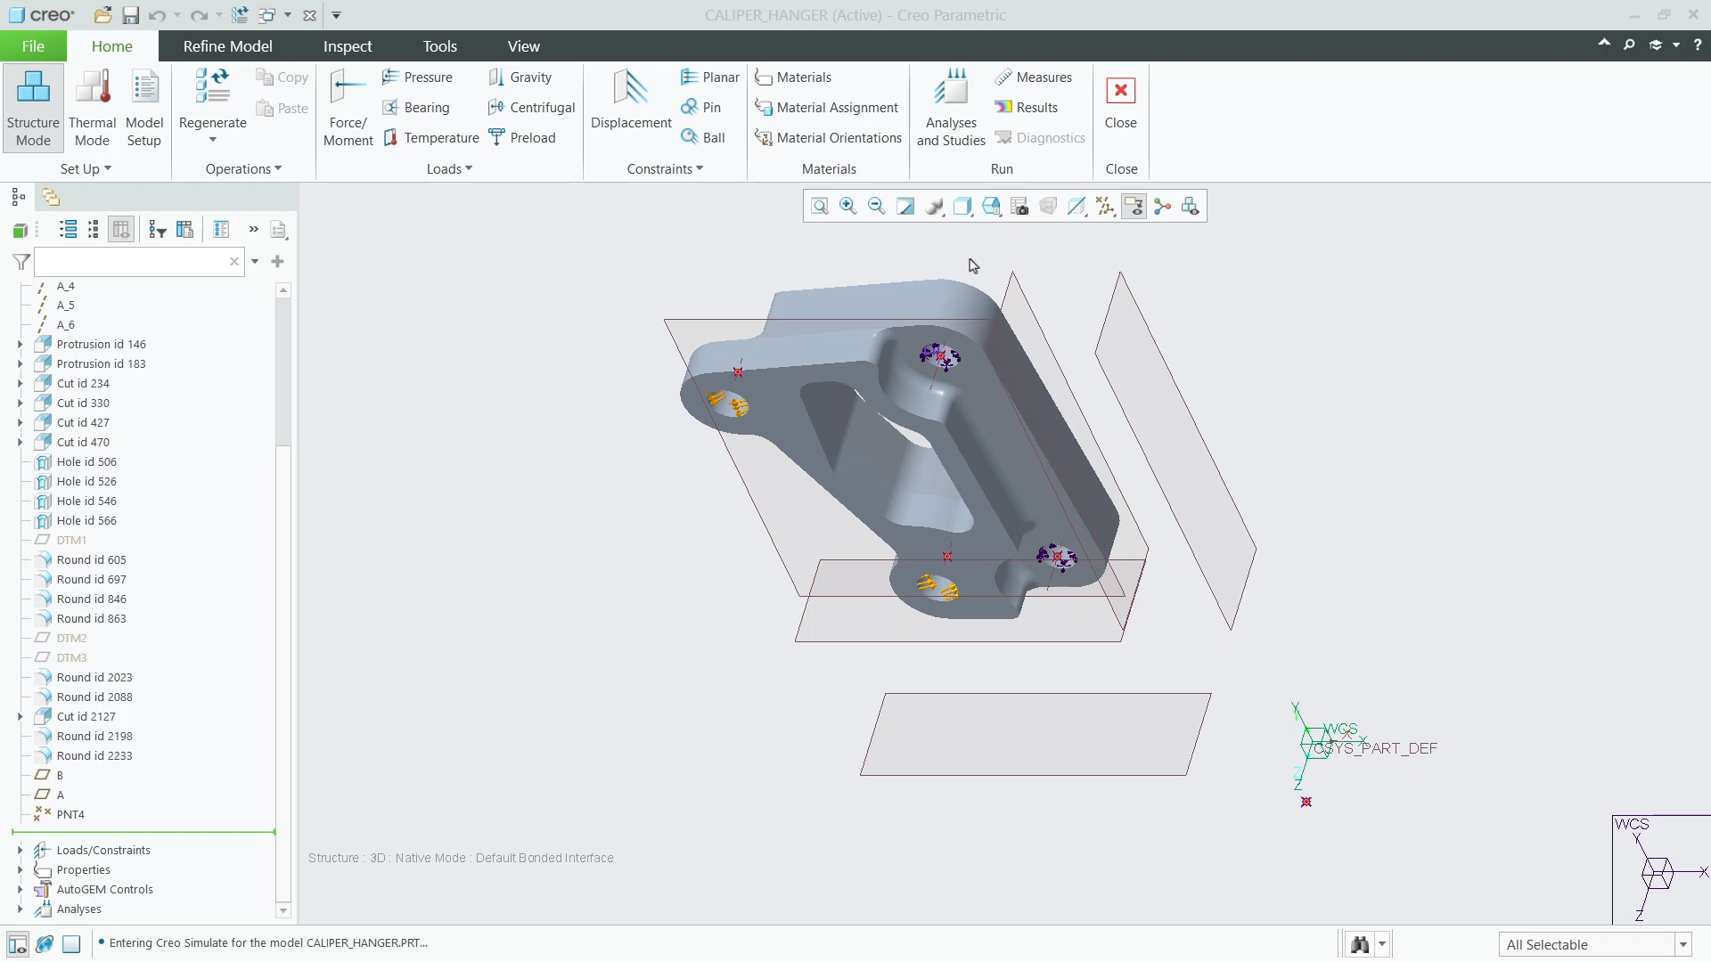Click Close to exit Simulate
1711x962 pixels.
pyautogui.click(x=1120, y=102)
